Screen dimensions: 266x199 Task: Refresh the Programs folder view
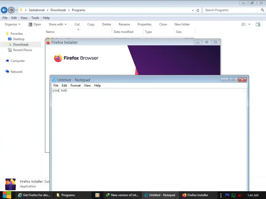[198, 10]
